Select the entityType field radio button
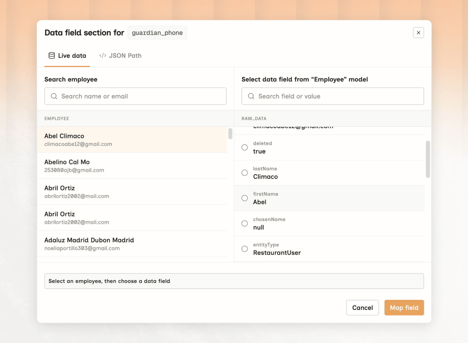Image resolution: width=468 pixels, height=343 pixels. point(245,249)
